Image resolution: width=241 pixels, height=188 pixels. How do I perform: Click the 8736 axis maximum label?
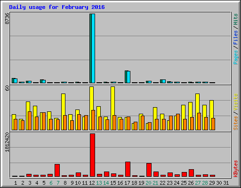[x=7, y=18]
